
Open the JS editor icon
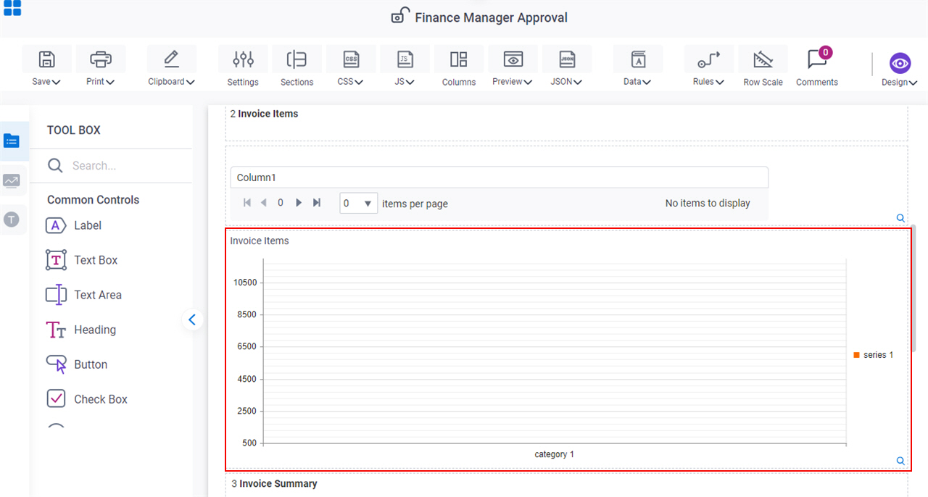point(405,59)
